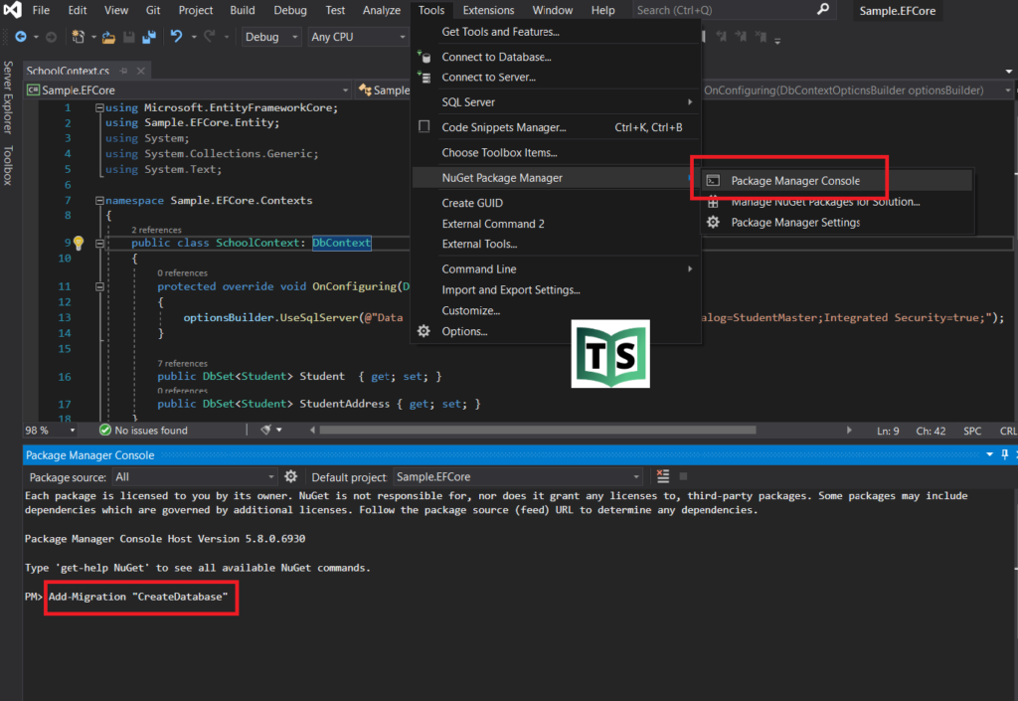Open the Package source dropdown
The image size is (1018, 701).
click(269, 476)
